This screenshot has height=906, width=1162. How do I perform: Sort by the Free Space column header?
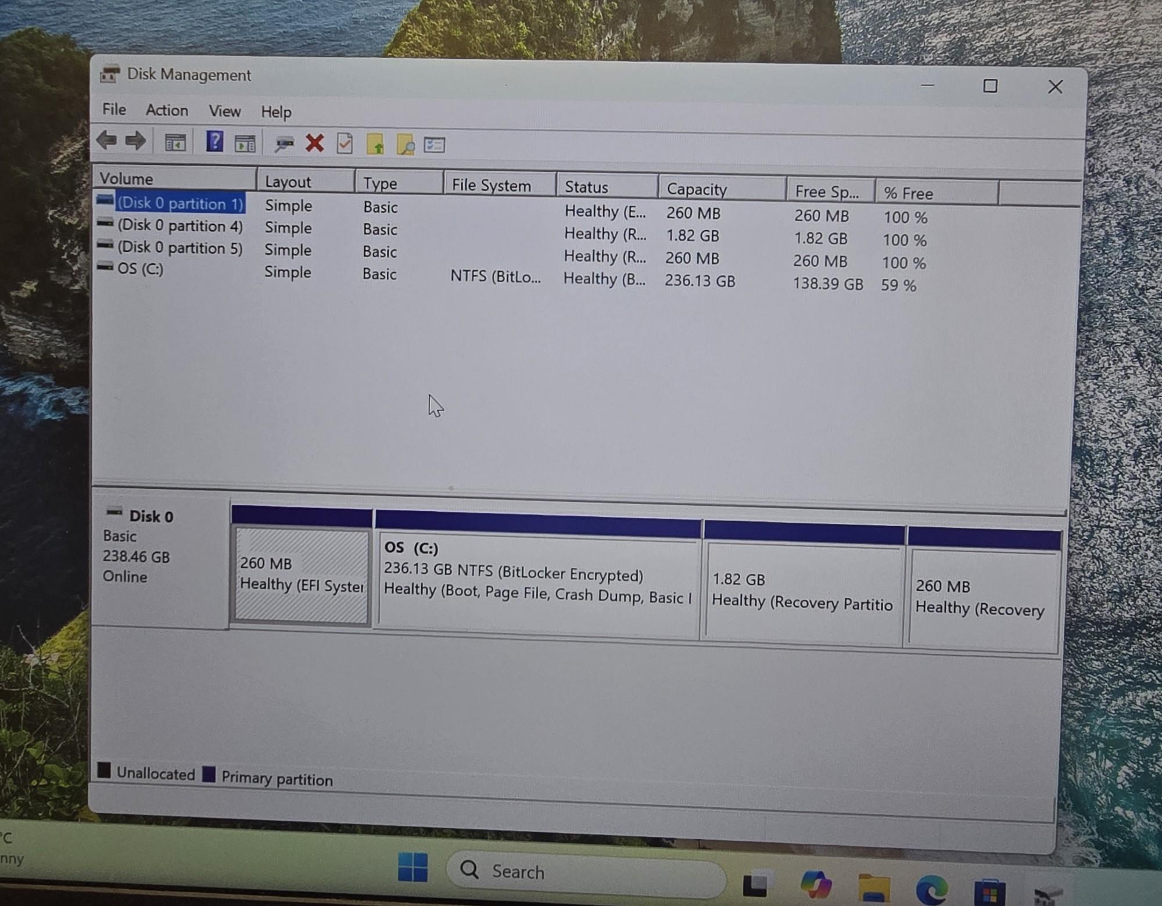(x=831, y=192)
